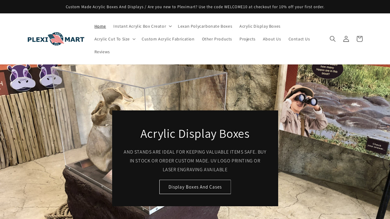Click the Display Boxes And Cases button
This screenshot has height=219, width=390.
[x=195, y=187]
